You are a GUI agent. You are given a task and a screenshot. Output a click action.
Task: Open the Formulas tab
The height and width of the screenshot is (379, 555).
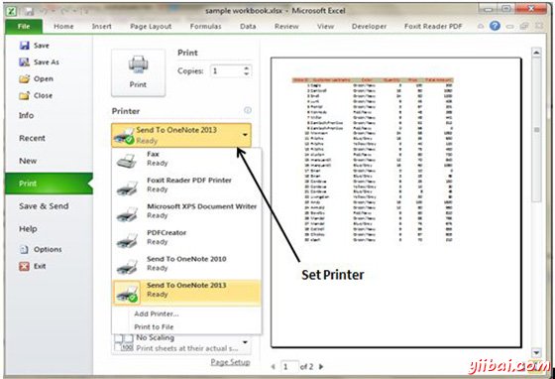(206, 26)
